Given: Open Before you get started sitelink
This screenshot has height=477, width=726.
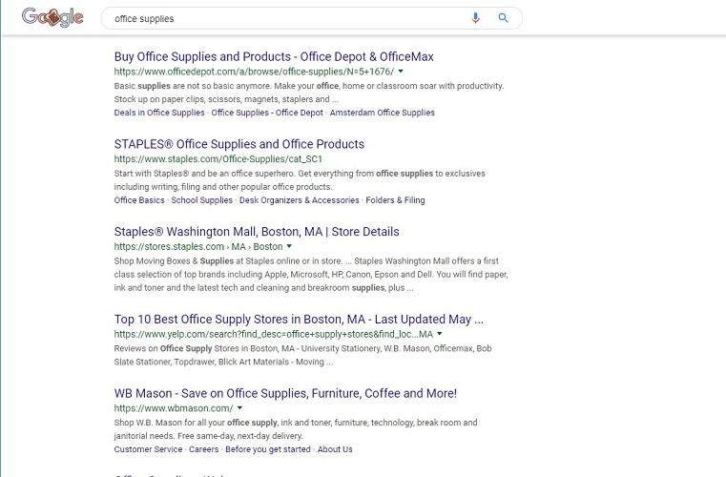Looking at the screenshot, I should (268, 449).
